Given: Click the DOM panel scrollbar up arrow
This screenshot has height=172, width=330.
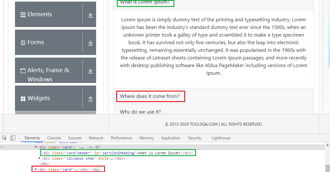Looking at the screenshot, I should click(x=327, y=145).
